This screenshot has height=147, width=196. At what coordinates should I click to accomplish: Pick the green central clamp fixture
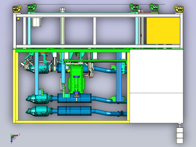(x=77, y=80)
